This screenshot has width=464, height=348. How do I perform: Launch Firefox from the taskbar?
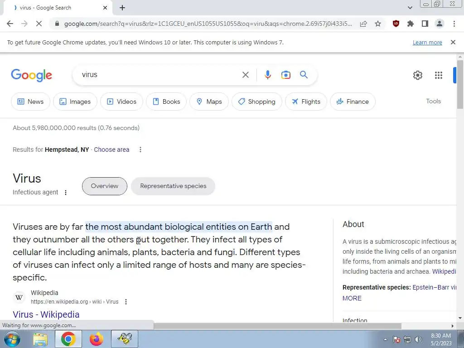97,339
